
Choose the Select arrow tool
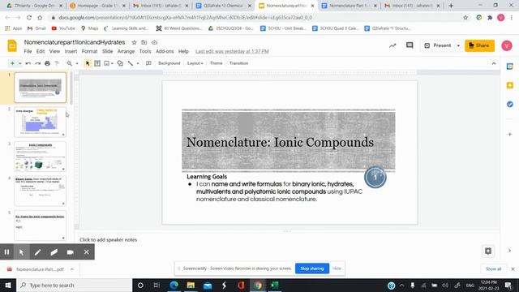[88, 63]
